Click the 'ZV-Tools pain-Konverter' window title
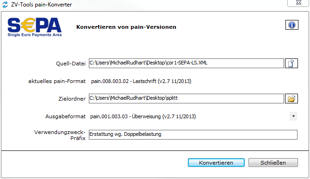Viewport: 310px width, 179px height. pyautogui.click(x=41, y=5)
